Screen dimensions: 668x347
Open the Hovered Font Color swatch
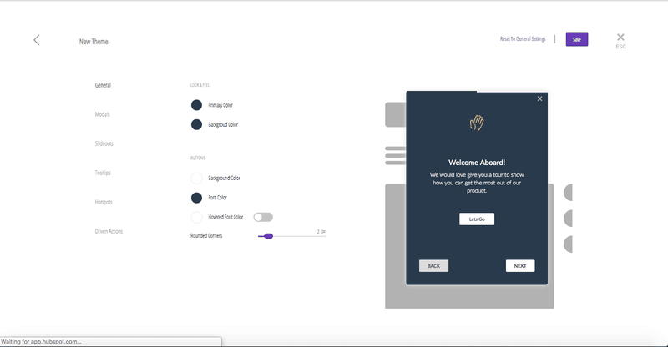coord(196,217)
